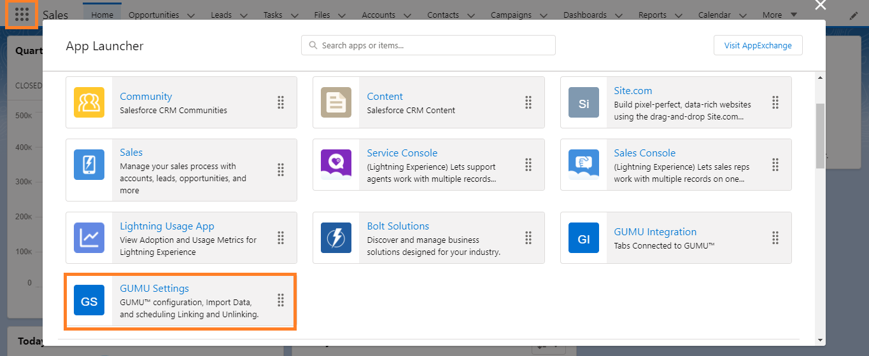Click the scrollbar up arrow
Viewport: 869px width, 356px height.
coord(820,78)
